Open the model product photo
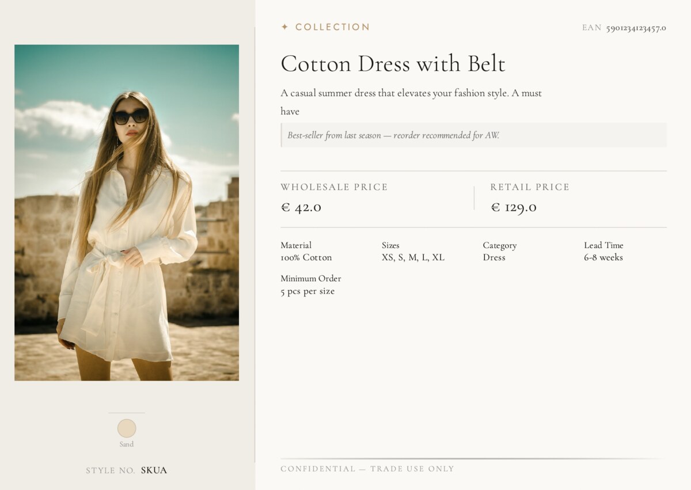 127,212
